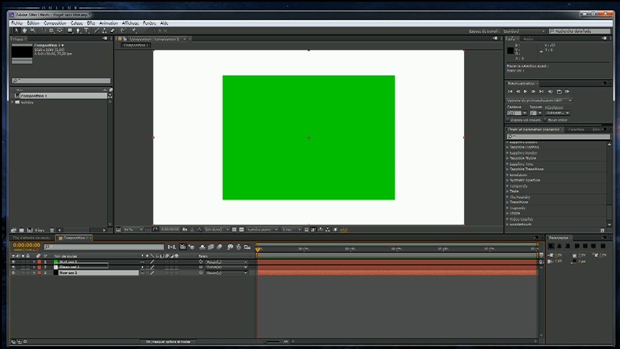
Task: Open the Fichier menu
Action: pos(17,23)
